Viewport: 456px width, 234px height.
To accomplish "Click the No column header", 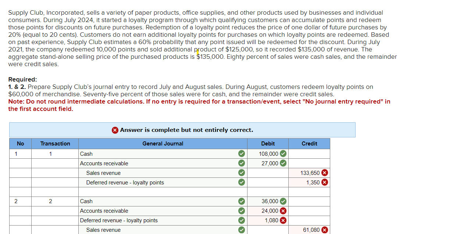I will pyautogui.click(x=21, y=144).
